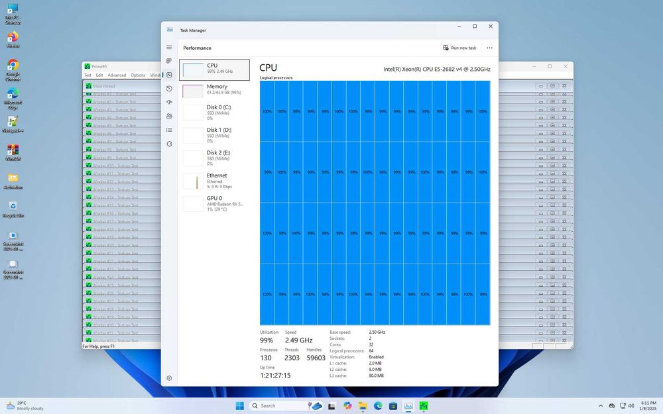Go to Processes page in Task Manager
Image resolution: width=663 pixels, height=414 pixels.
pyautogui.click(x=169, y=61)
